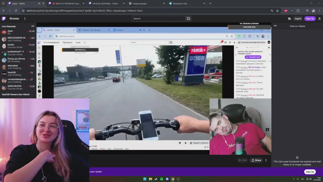Switch to 'Новая вкладка' tab
This screenshot has height=182, width=323.
click(147, 4)
